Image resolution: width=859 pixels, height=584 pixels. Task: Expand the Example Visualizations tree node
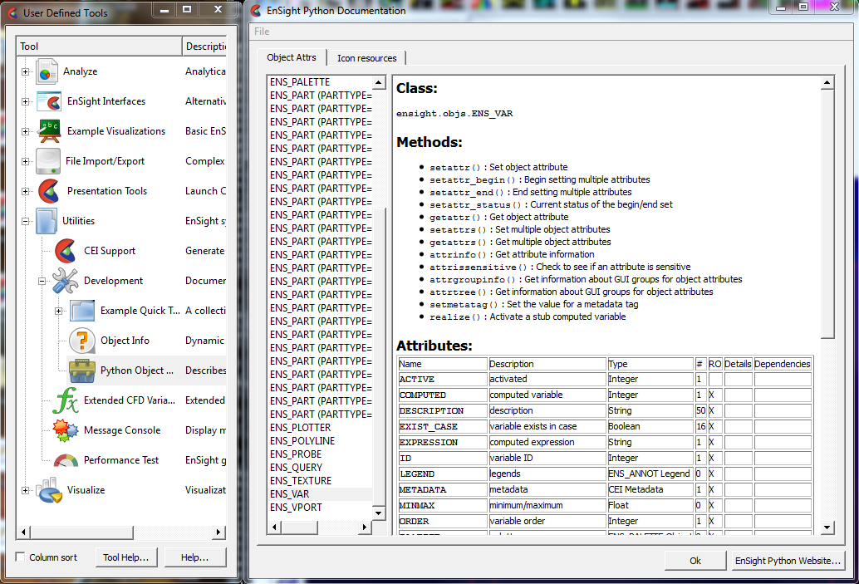click(x=25, y=131)
